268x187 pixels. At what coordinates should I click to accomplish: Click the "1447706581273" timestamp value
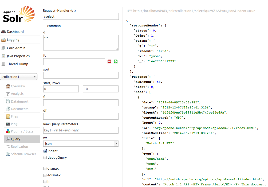pyautogui.click(x=161, y=61)
